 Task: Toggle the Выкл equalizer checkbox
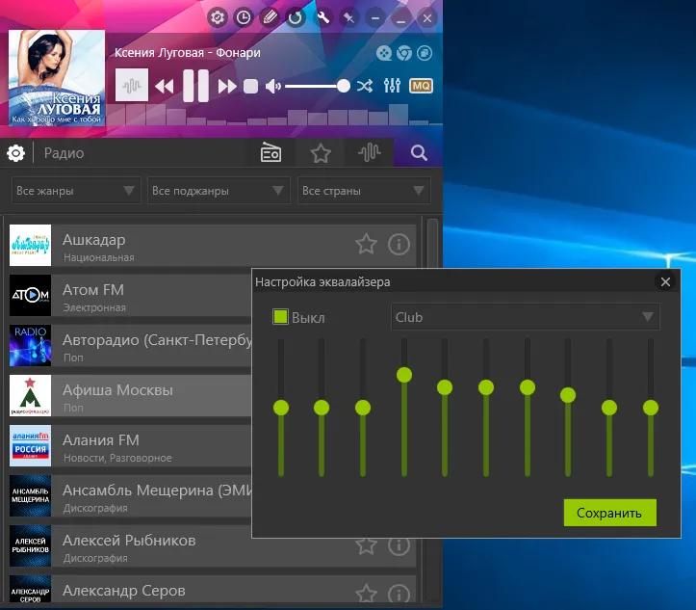[280, 317]
